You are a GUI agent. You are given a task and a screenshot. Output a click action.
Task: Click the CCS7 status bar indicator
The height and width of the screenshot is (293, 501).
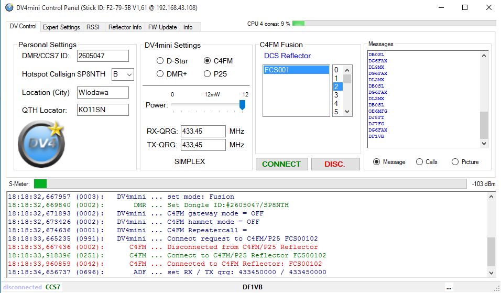pos(53,287)
